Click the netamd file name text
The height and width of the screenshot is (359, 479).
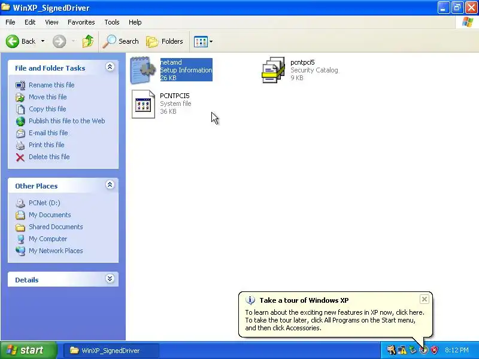click(x=171, y=62)
